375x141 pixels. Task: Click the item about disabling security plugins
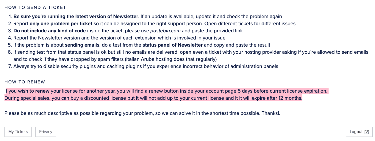point(146,66)
